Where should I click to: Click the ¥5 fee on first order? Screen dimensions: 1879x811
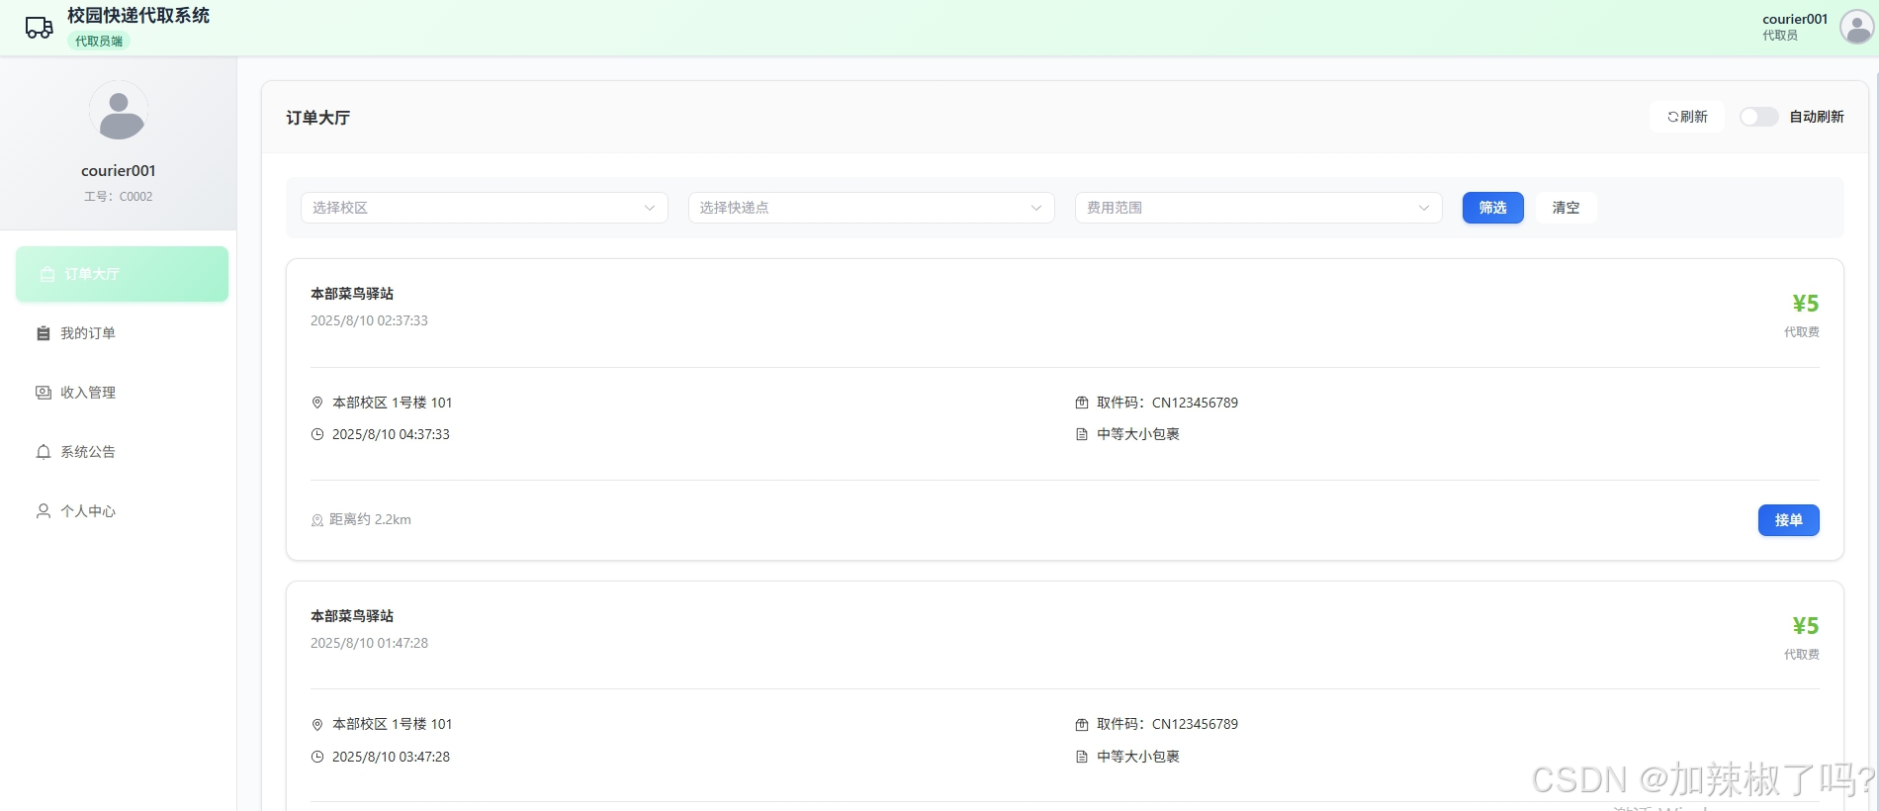coord(1806,304)
